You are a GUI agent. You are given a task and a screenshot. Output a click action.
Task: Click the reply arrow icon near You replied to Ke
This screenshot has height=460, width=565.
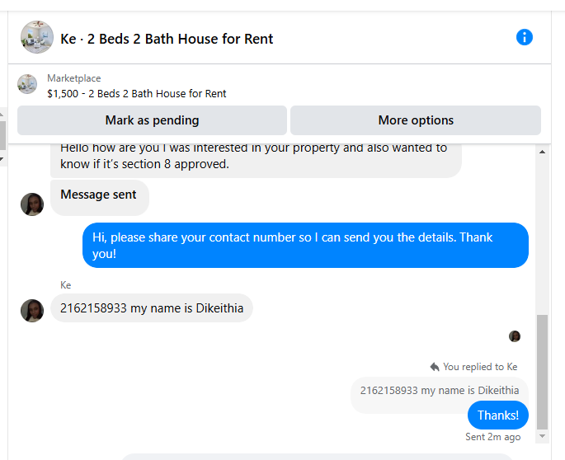pyautogui.click(x=435, y=367)
